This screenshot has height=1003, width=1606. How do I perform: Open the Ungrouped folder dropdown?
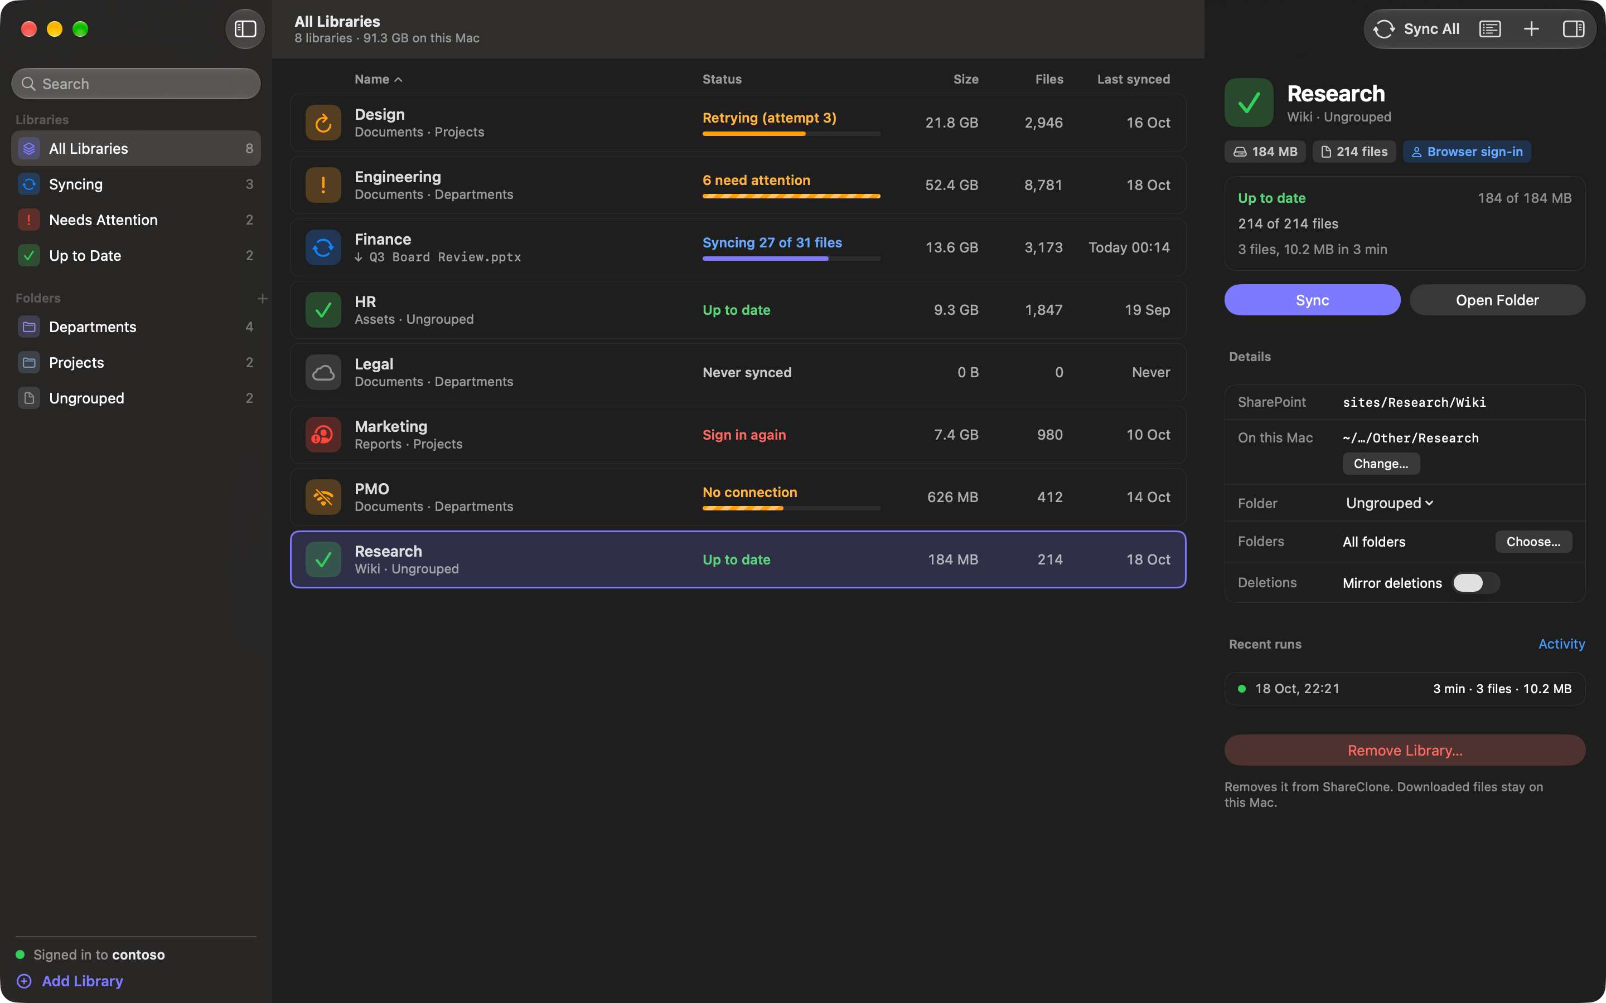(x=1389, y=503)
